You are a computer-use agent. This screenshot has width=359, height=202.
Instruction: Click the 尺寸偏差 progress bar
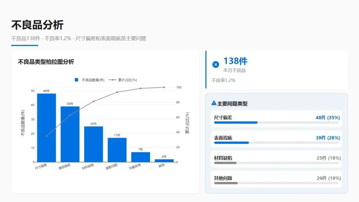click(x=276, y=123)
